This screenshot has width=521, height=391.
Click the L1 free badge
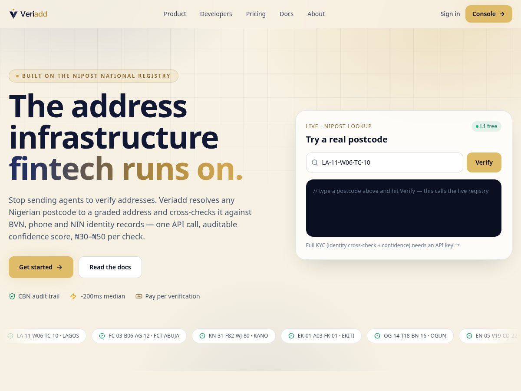(486, 126)
